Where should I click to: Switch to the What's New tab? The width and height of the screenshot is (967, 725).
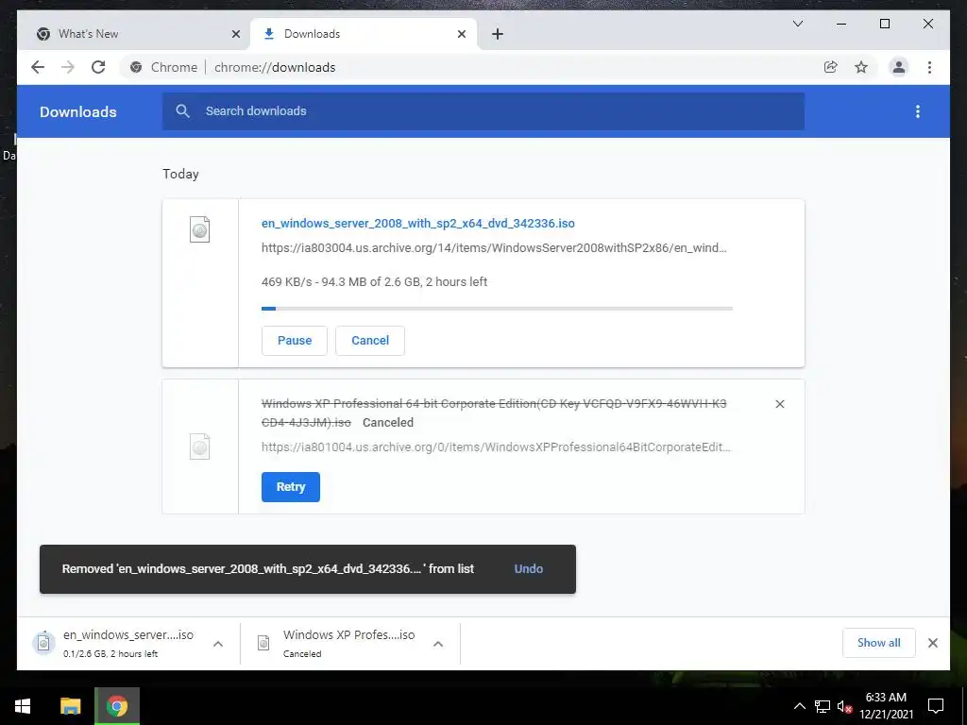tap(136, 34)
